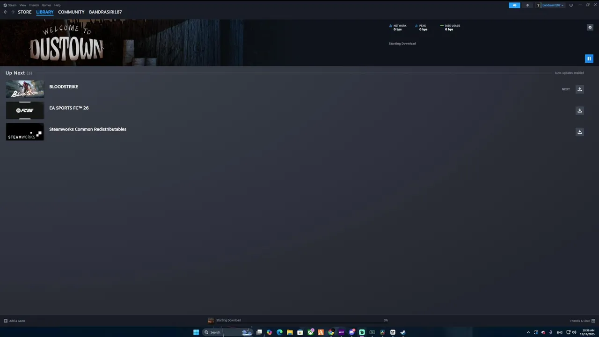
Task: Open the View menu
Action: [23, 5]
